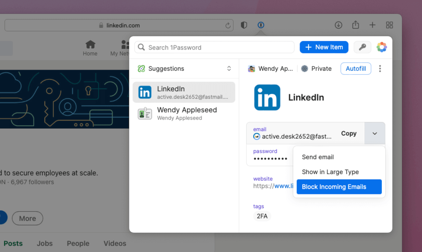The width and height of the screenshot is (422, 252).
Task: Choose Block Incoming Emails
Action: (334, 187)
